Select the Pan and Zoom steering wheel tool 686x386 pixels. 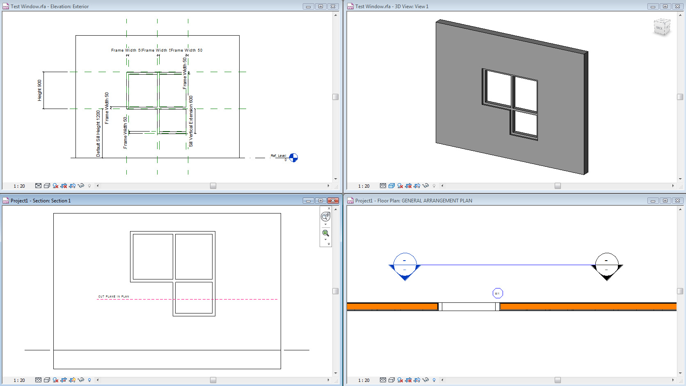(x=325, y=216)
